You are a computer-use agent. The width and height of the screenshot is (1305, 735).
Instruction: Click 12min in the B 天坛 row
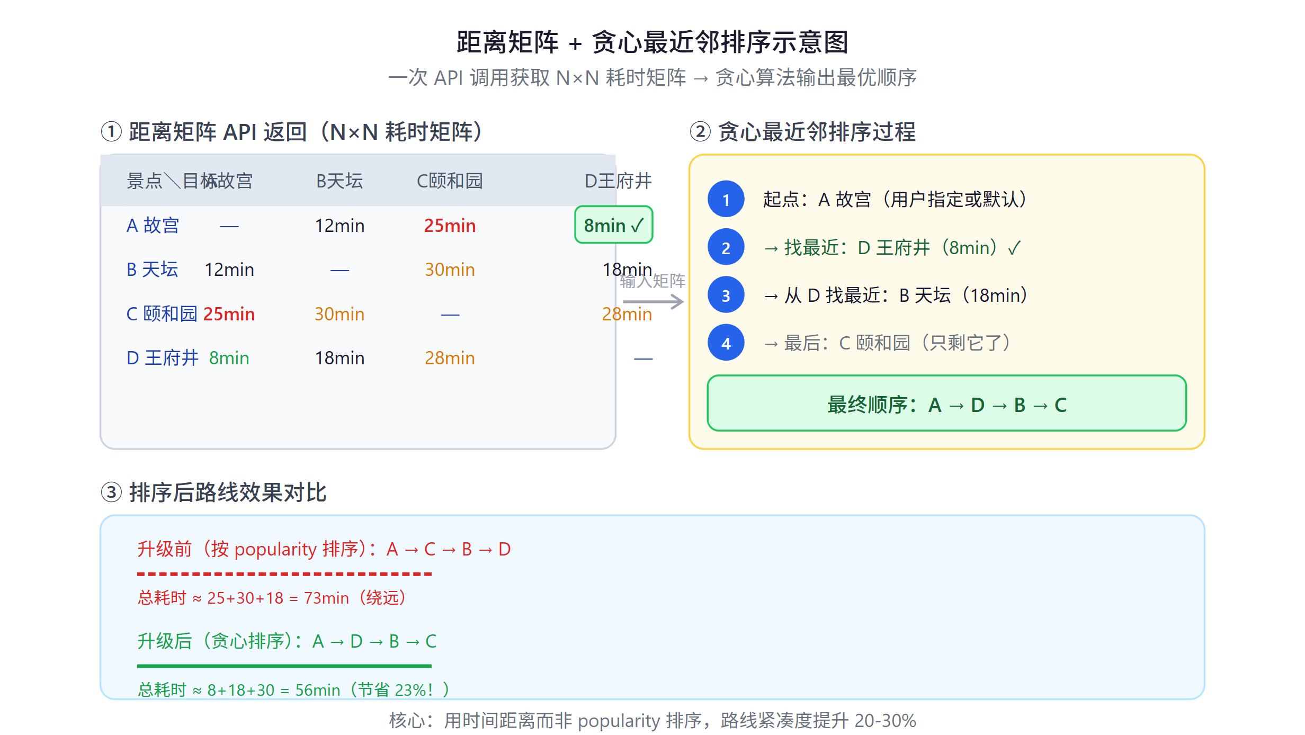click(229, 270)
